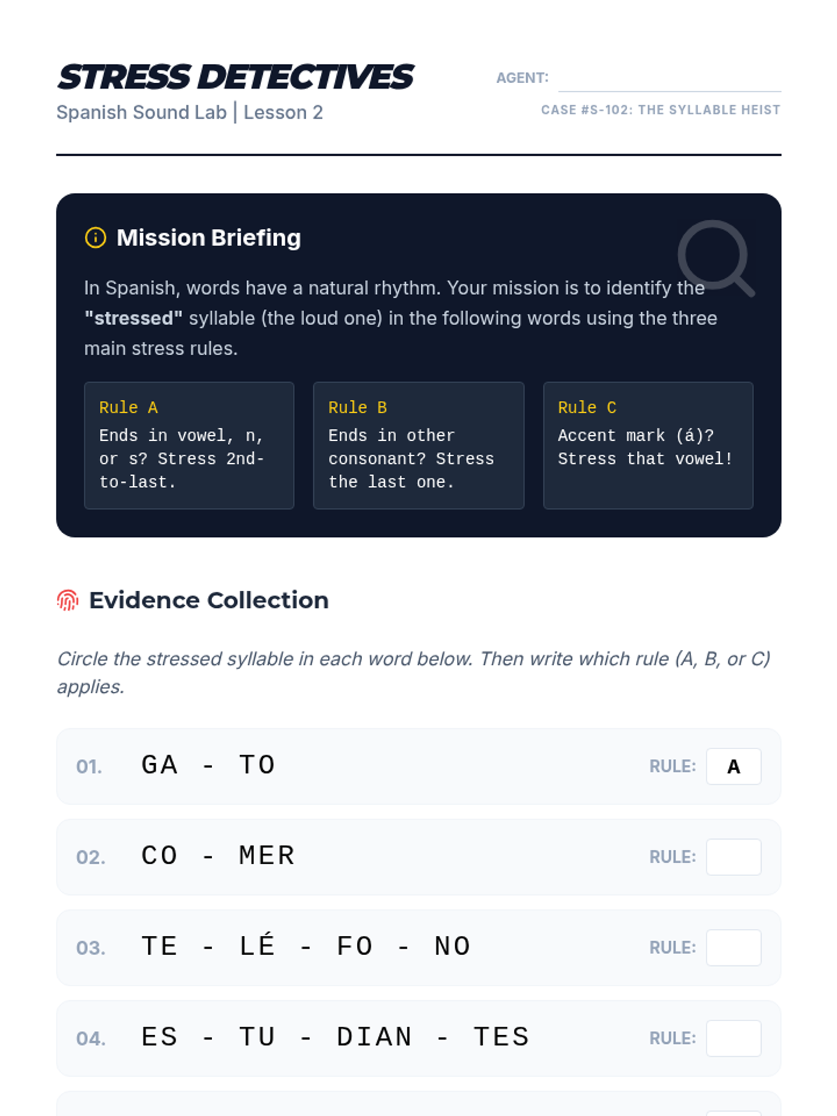
Task: Click the Agent name field
Action: point(669,78)
